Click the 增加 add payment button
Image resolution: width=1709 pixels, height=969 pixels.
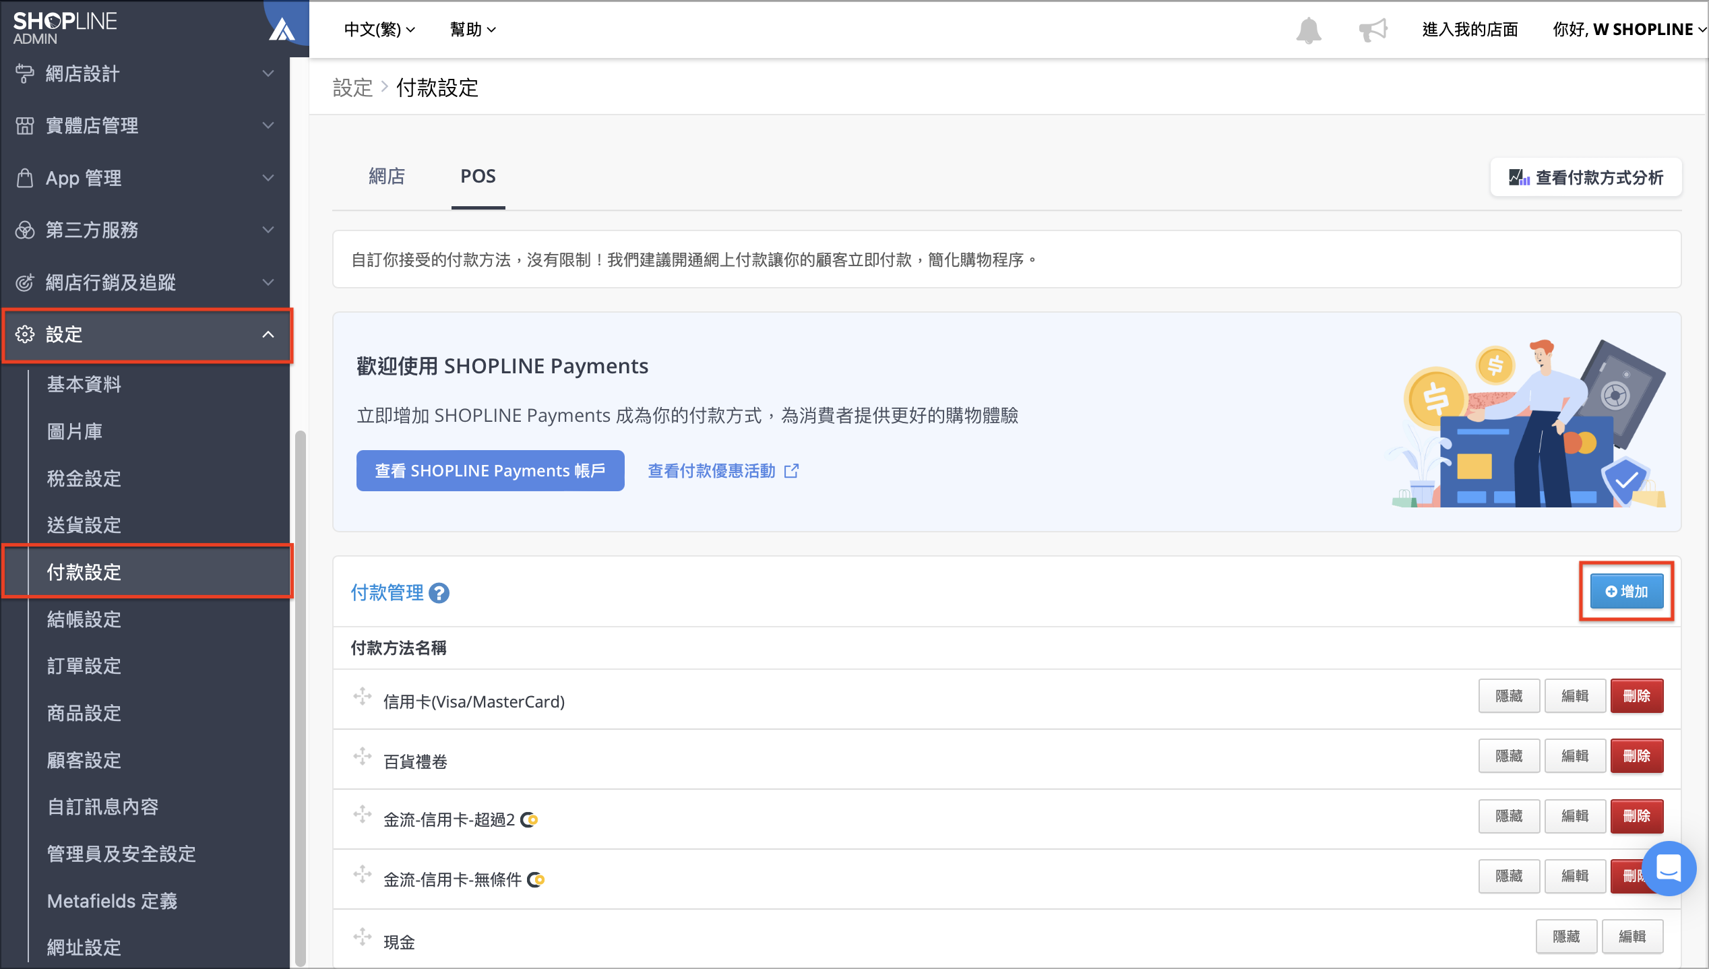1627,591
